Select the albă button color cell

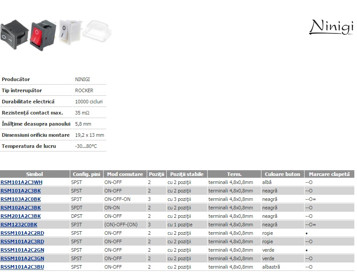(267, 182)
